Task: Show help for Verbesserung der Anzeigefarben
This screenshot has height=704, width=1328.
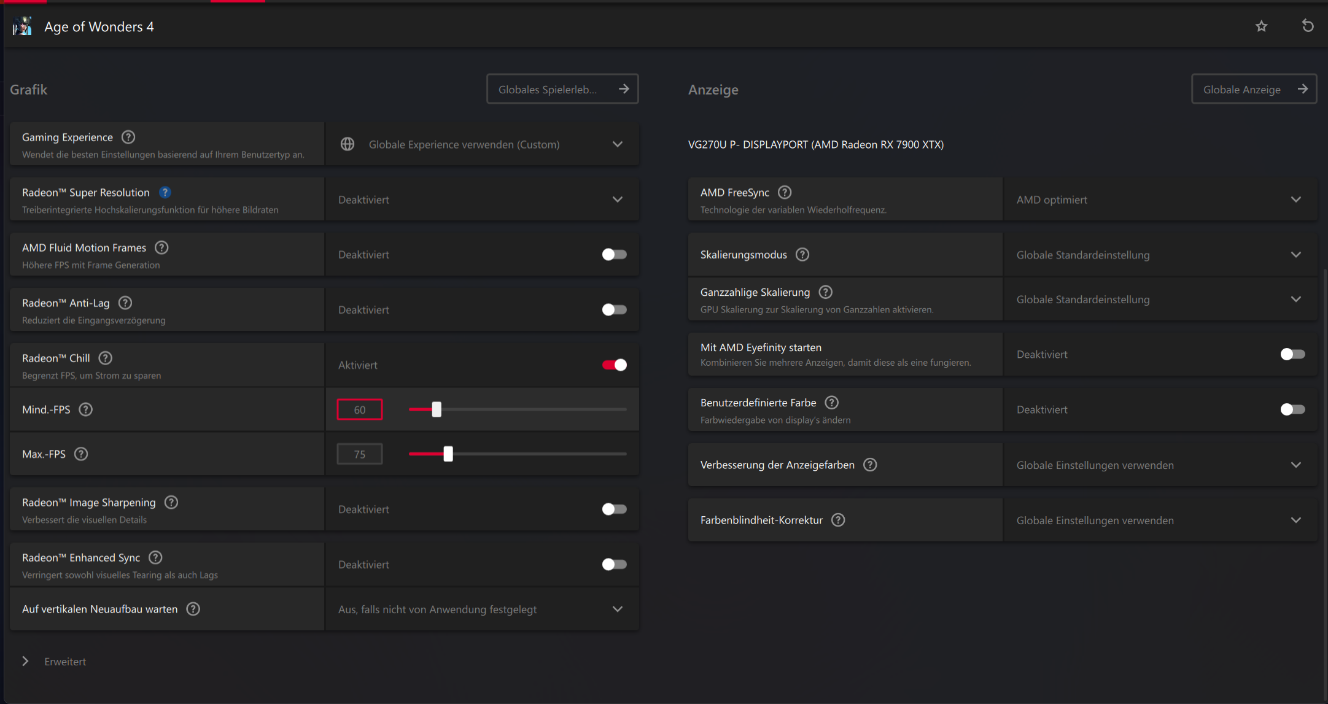Action: tap(870, 465)
